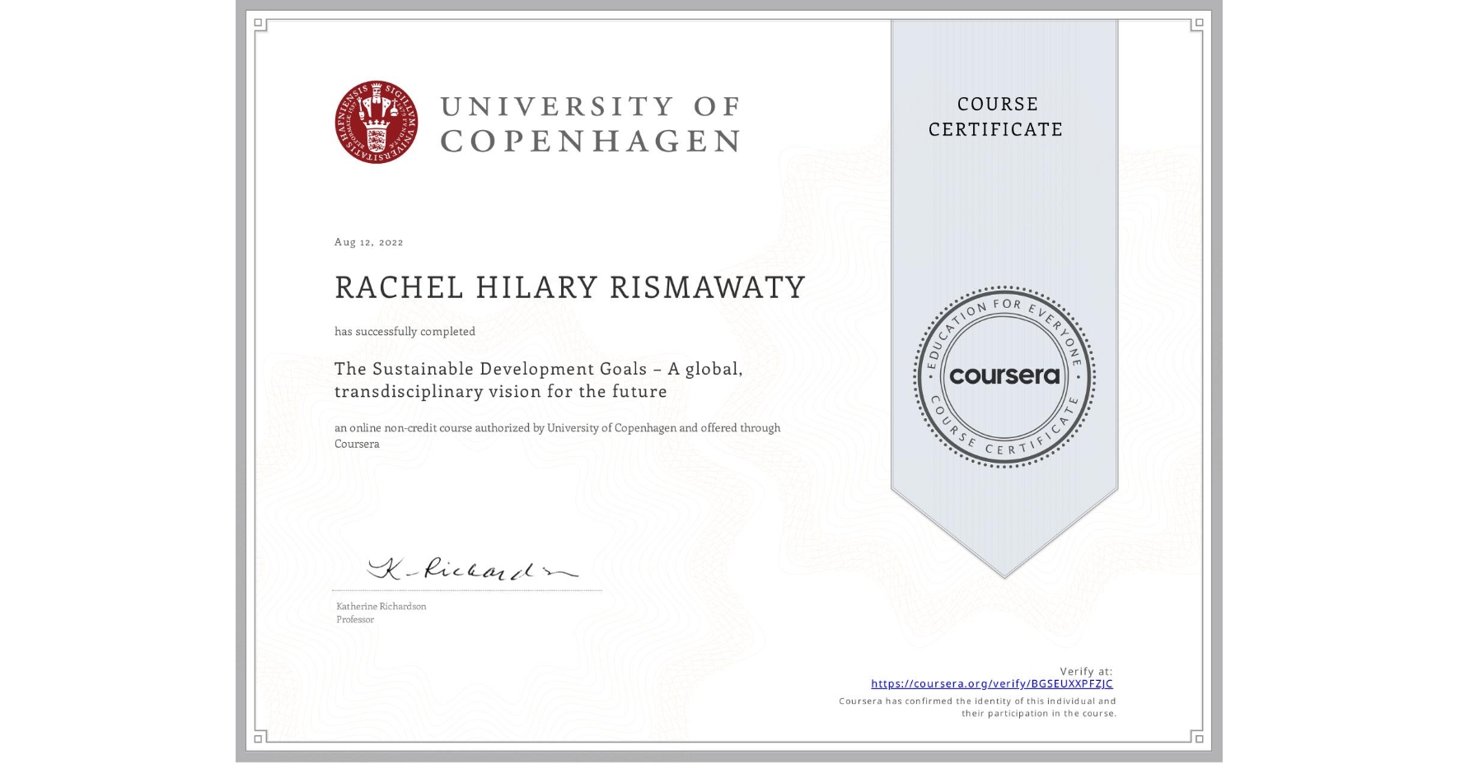Image resolution: width=1460 pixels, height=764 pixels.
Task: Select the non-credit course authorization text
Action: pos(557,435)
